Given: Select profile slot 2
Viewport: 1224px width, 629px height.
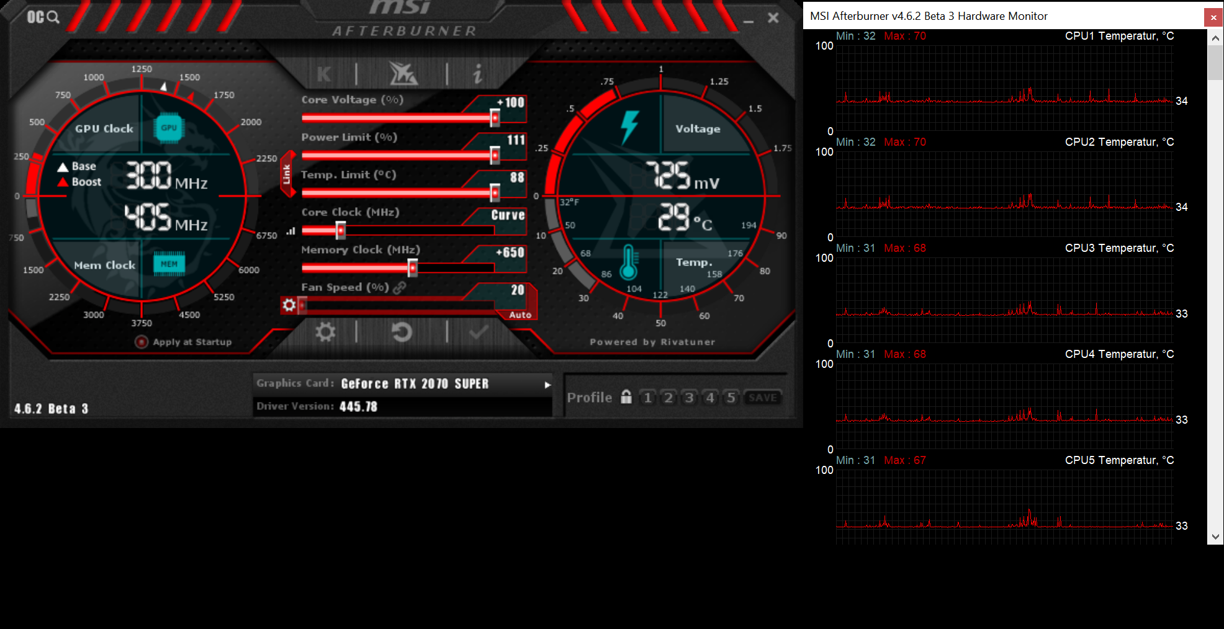Looking at the screenshot, I should [x=668, y=397].
